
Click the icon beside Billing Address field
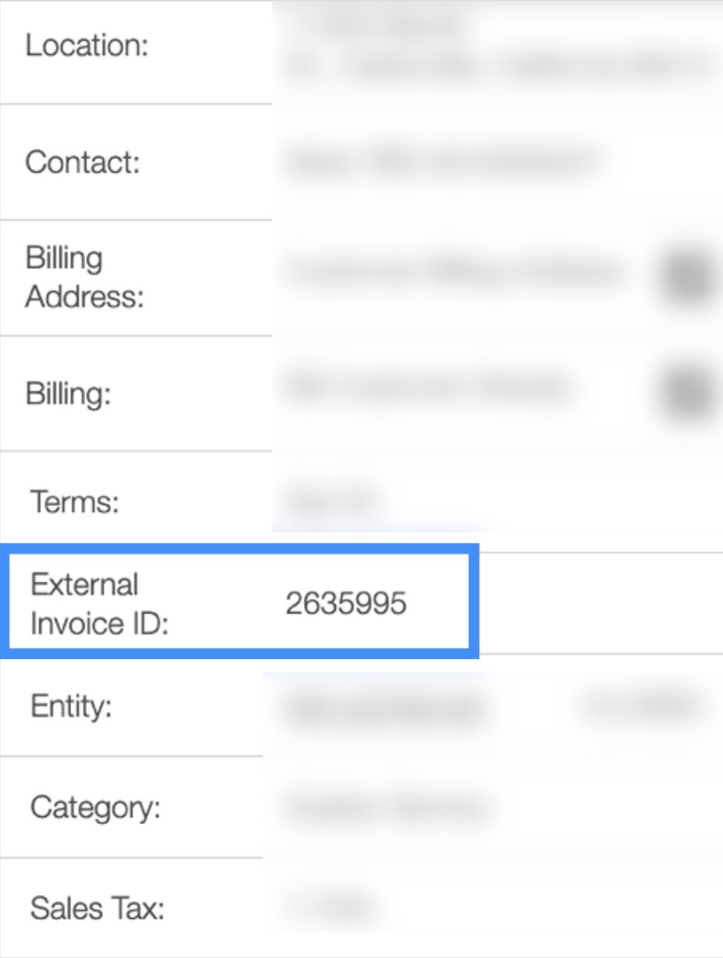pyautogui.click(x=688, y=276)
